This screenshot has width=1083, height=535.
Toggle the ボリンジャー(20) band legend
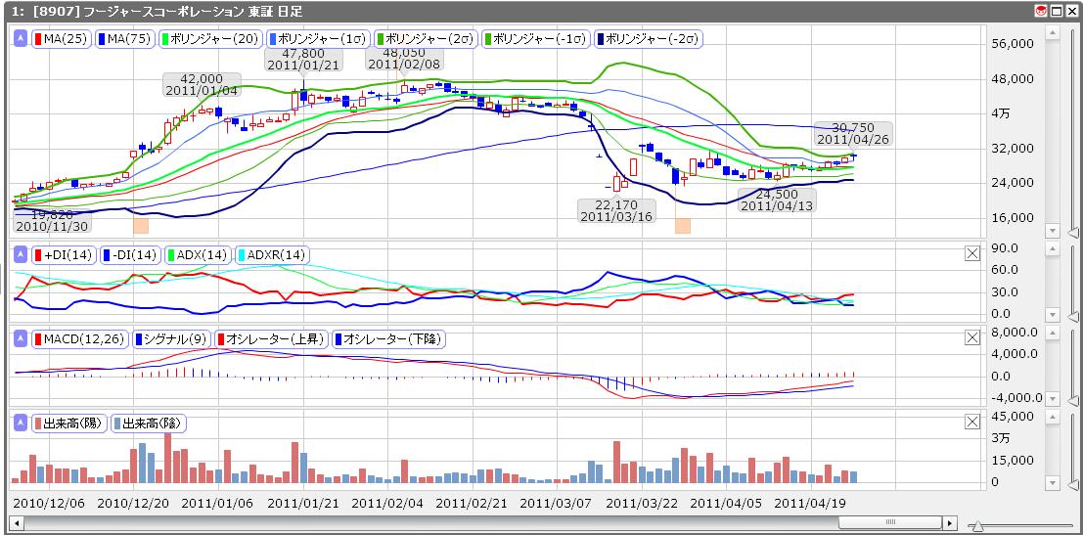210,39
